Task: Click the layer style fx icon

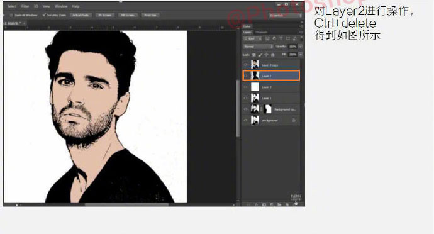Action: coord(256,204)
